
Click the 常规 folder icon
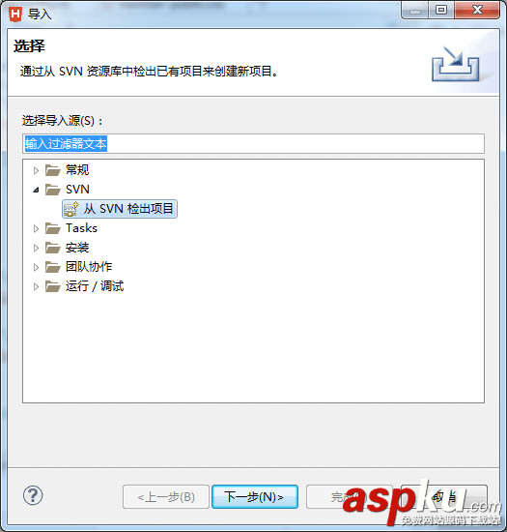click(53, 170)
